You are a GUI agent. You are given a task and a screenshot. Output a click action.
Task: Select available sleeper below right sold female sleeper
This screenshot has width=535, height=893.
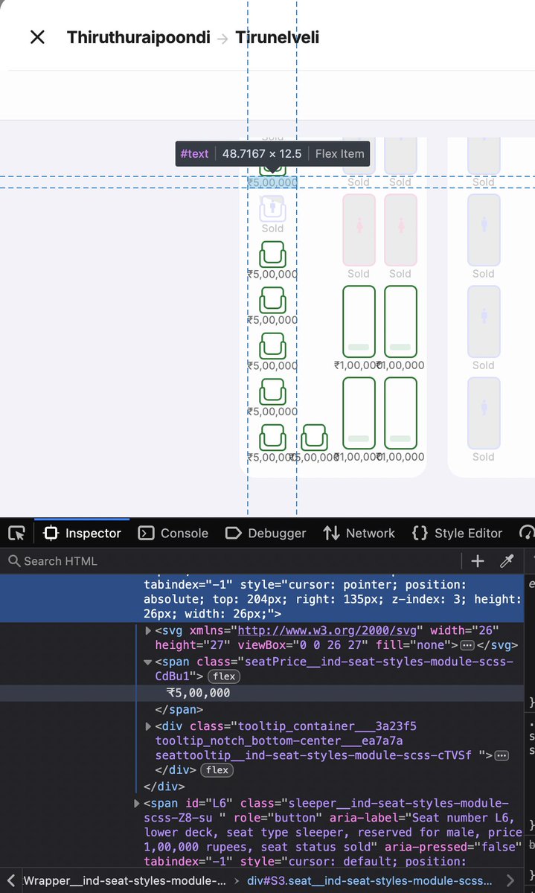tap(400, 321)
